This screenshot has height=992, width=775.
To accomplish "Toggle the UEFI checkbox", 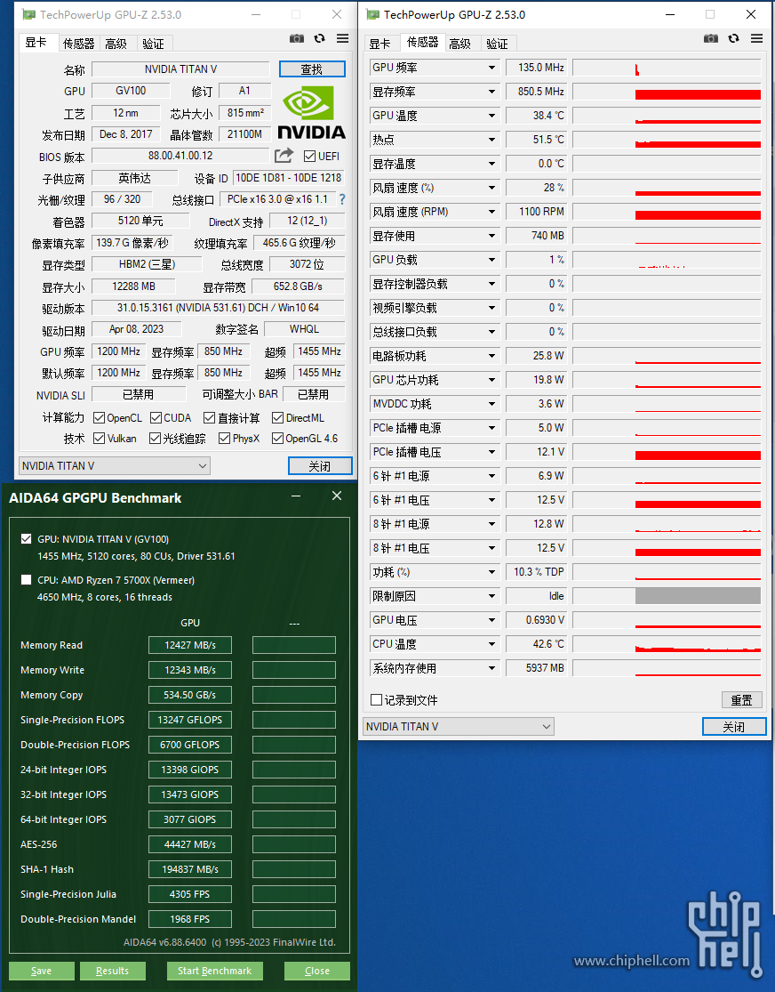I will coord(310,157).
